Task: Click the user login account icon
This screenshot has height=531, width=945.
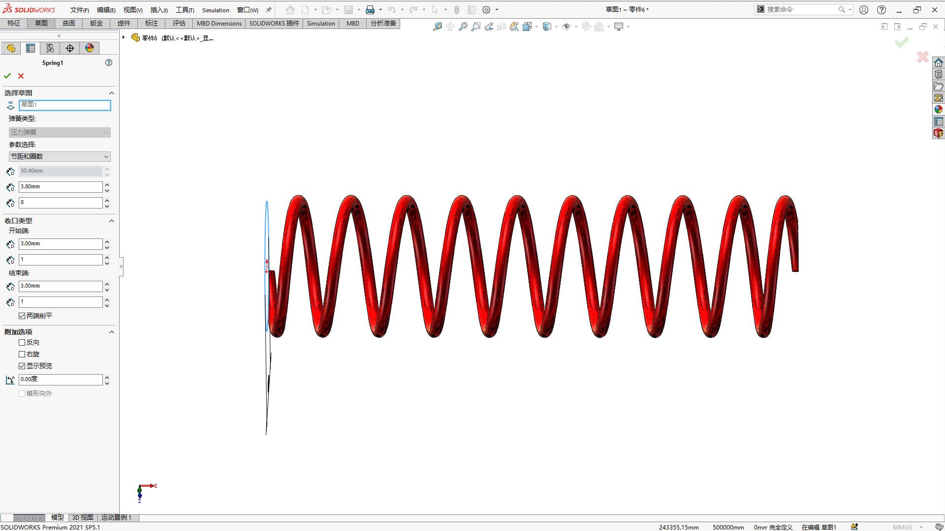Action: click(864, 10)
